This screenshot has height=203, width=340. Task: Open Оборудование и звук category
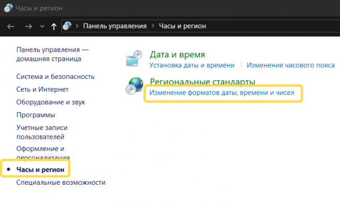(x=51, y=102)
